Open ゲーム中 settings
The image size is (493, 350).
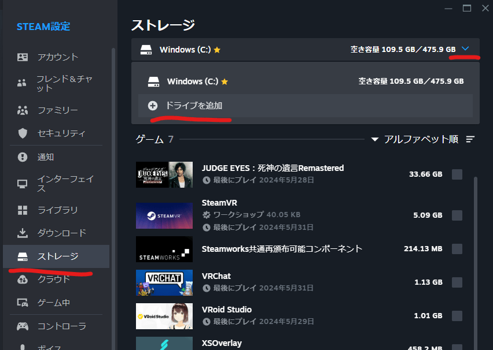click(x=56, y=303)
